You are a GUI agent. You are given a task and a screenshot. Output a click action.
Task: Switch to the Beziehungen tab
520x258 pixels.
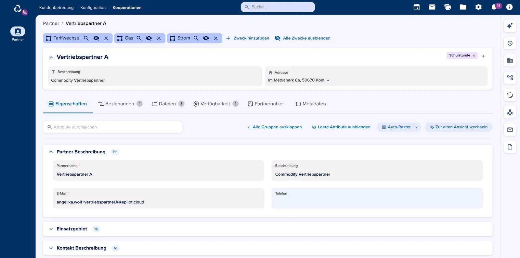tap(120, 104)
